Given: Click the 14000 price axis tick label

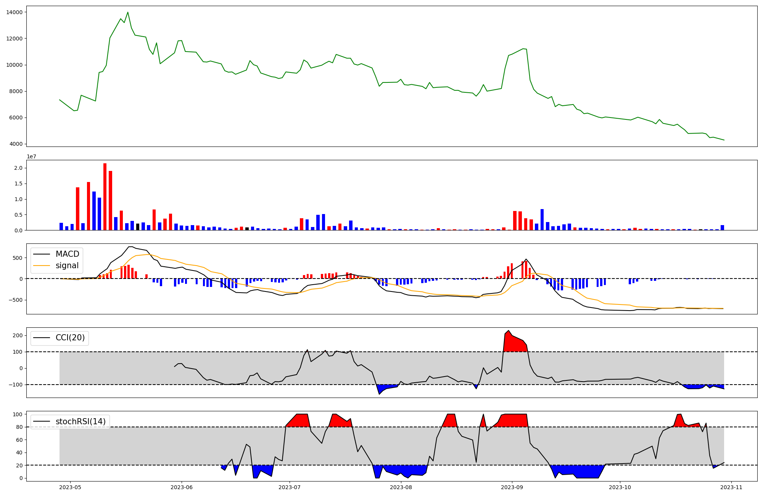Looking at the screenshot, I should pyautogui.click(x=14, y=12).
